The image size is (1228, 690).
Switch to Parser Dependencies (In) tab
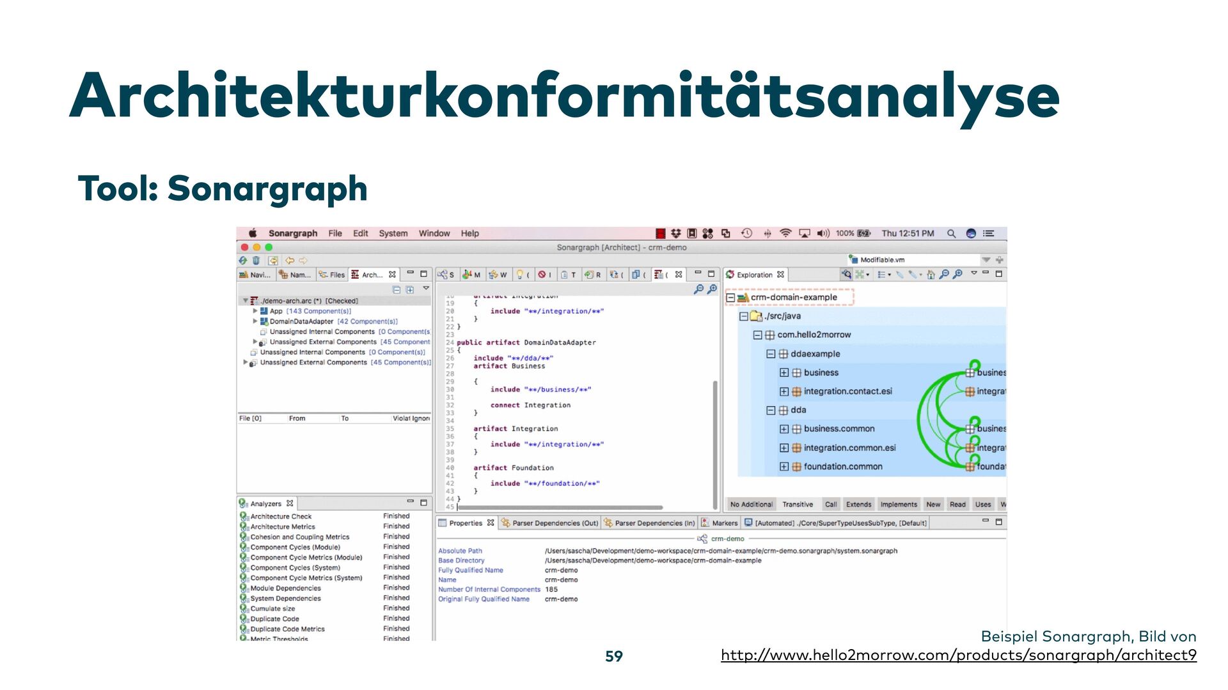coord(649,523)
